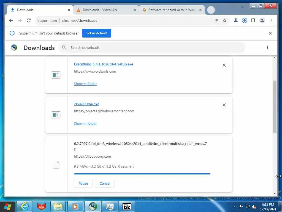This screenshot has height=212, width=282.
Task: Switch to Software-rendered Aero tab
Action: [x=172, y=10]
